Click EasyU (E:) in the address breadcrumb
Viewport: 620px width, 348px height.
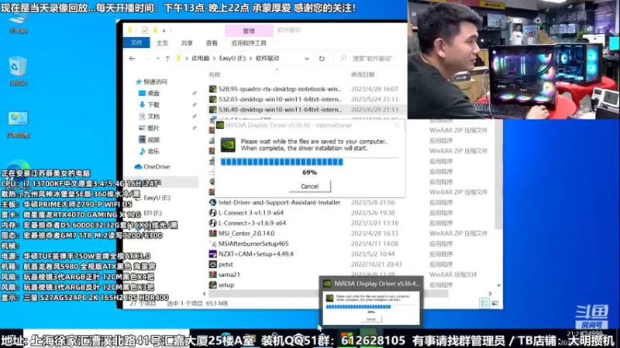click(x=232, y=59)
